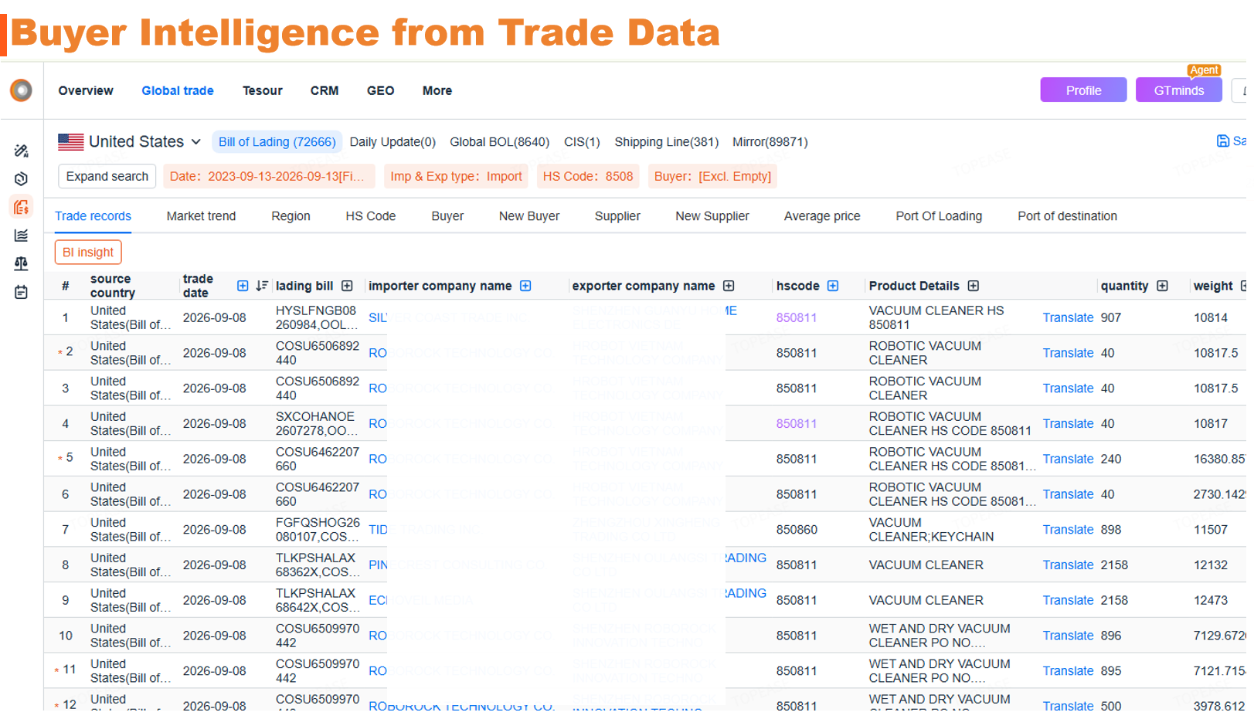
Task: Open the HS Code 8508 filter
Action: point(588,176)
